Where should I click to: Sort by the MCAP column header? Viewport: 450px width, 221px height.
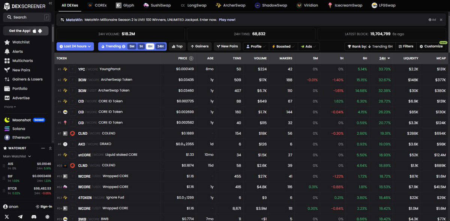[441, 58]
